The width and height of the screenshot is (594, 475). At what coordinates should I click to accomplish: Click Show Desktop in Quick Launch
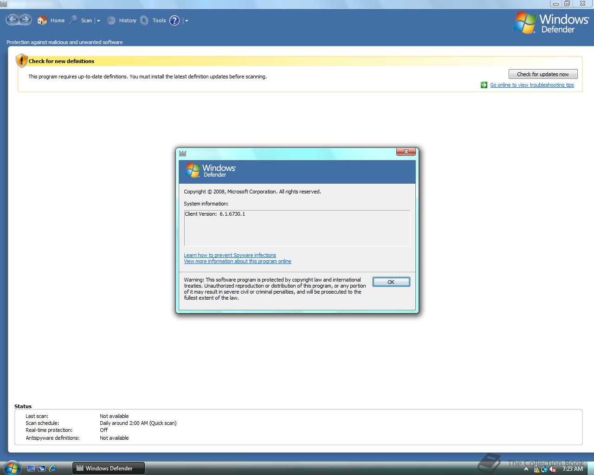click(31, 469)
